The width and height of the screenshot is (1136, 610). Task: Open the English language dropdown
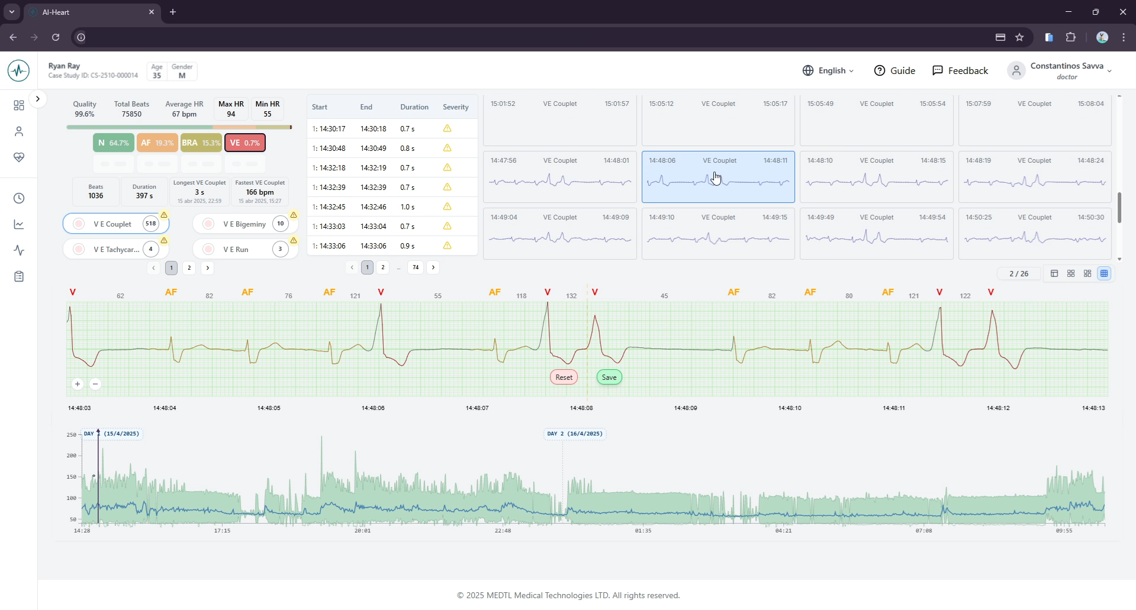coord(828,70)
